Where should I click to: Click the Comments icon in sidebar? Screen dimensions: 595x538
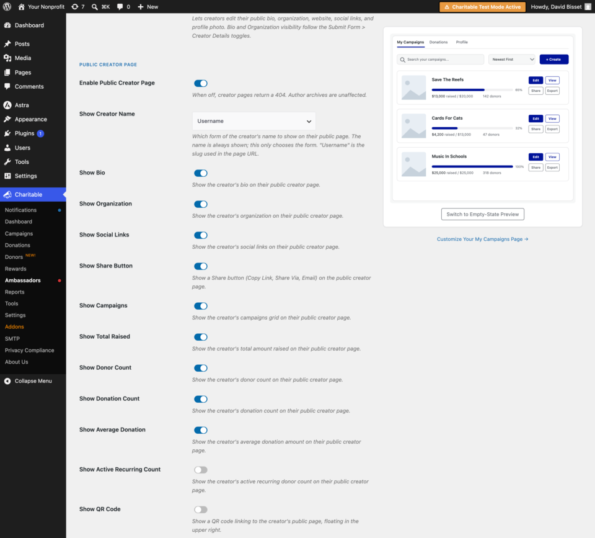click(7, 86)
